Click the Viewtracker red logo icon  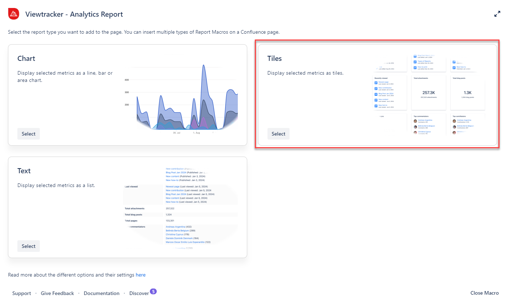point(13,14)
